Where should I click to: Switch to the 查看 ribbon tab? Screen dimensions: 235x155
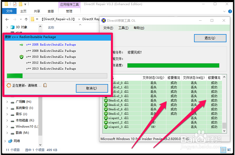[x=51, y=11]
